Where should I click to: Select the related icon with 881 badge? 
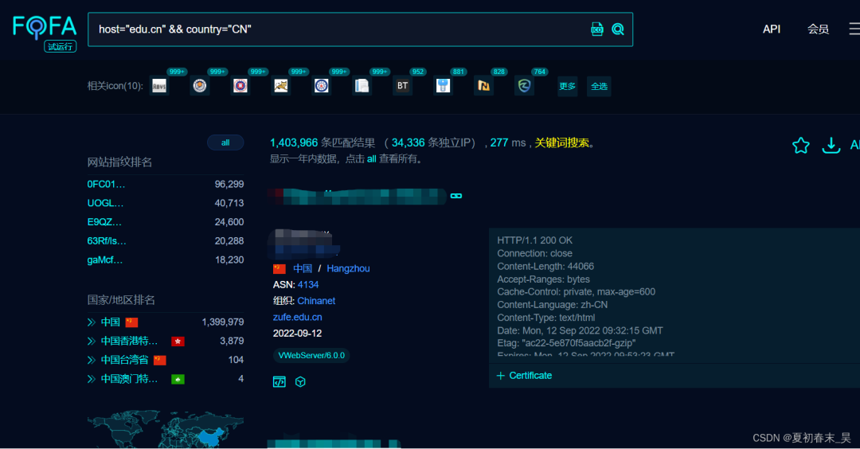click(444, 85)
